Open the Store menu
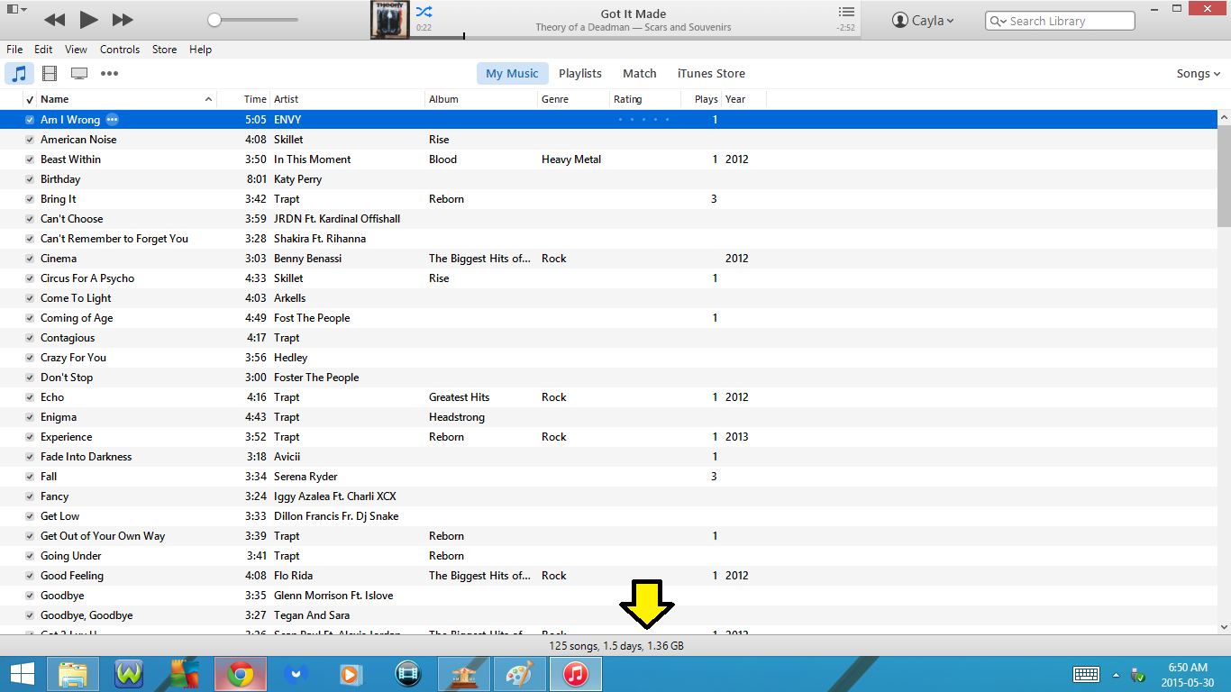The height and width of the screenshot is (692, 1231). pyautogui.click(x=165, y=50)
